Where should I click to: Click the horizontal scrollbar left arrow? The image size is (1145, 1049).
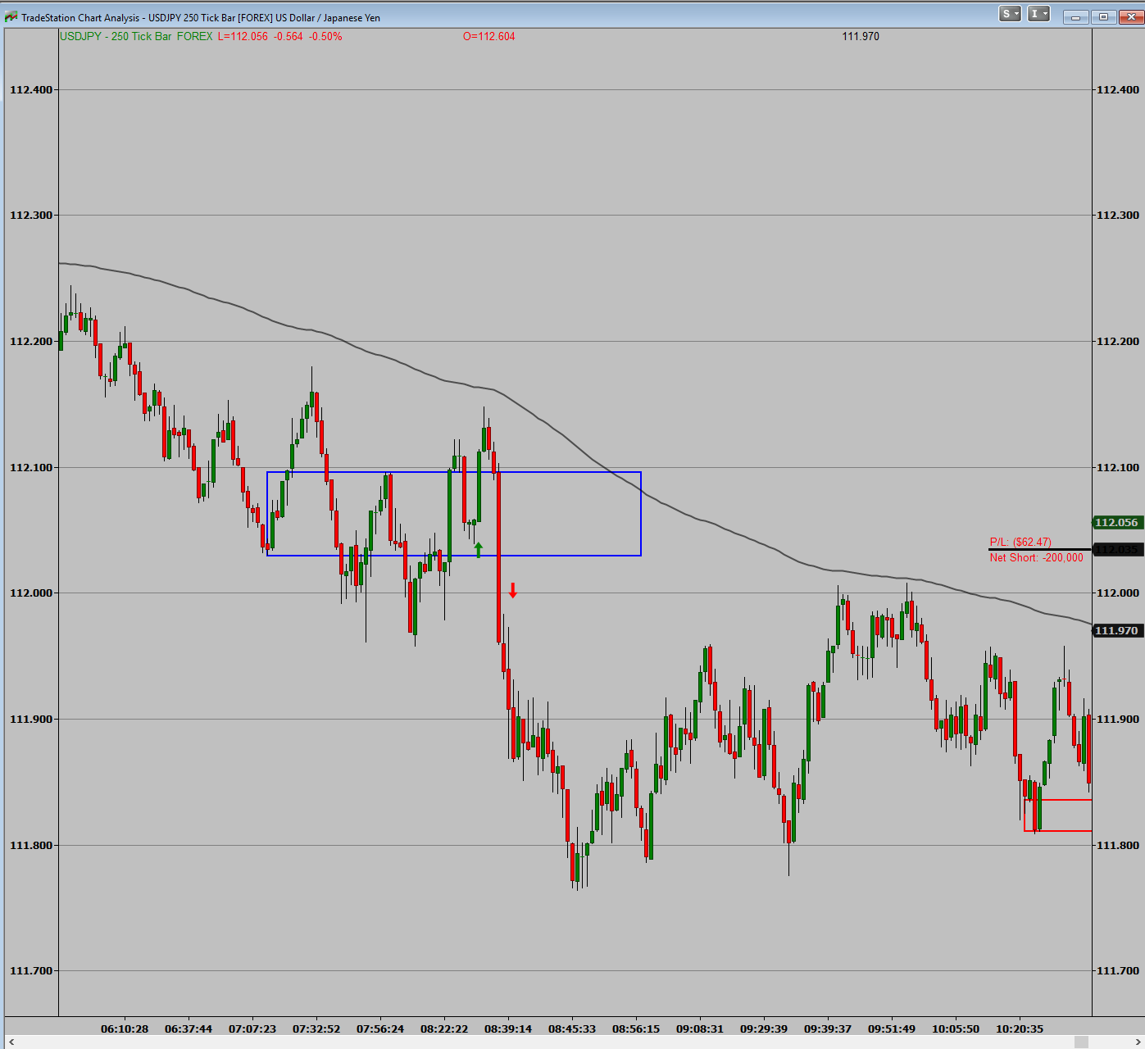11,1042
